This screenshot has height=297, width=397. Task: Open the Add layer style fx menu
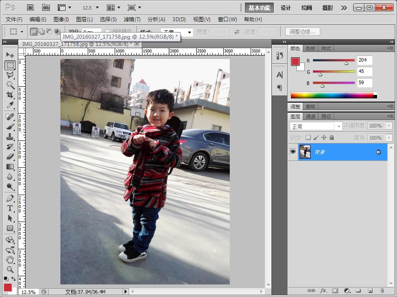[323, 290]
